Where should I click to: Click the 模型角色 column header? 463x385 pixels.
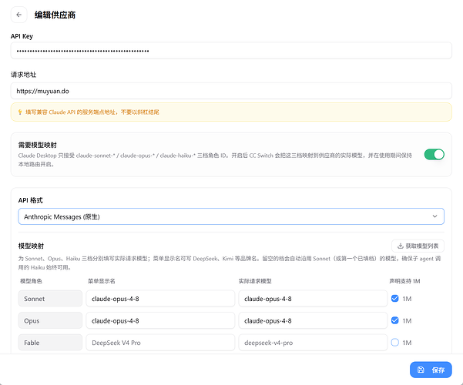click(31, 281)
